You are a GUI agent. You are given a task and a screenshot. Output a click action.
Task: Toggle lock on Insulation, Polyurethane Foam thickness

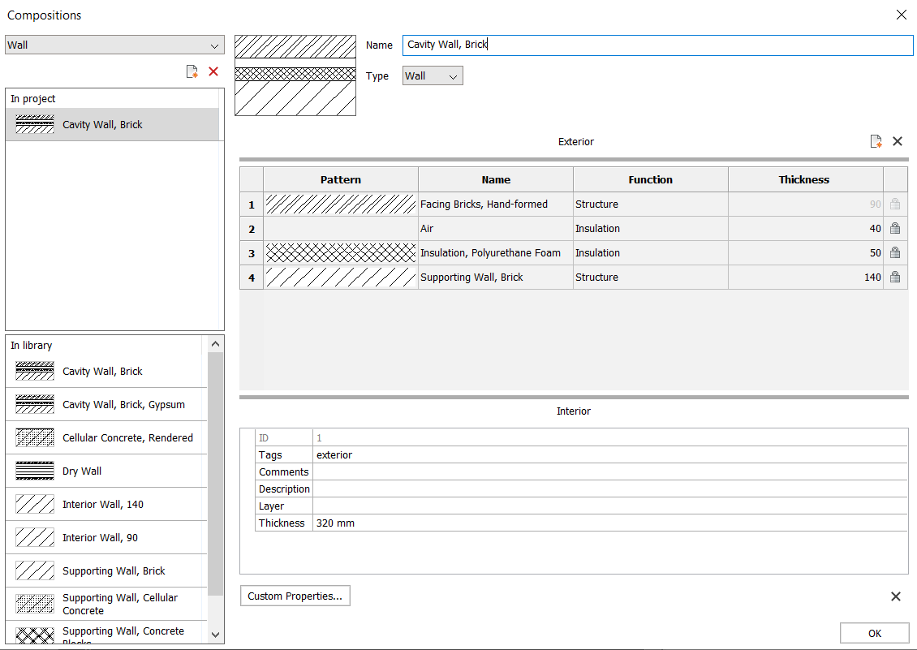coord(895,253)
